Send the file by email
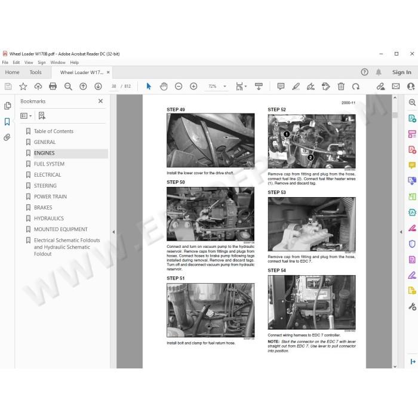 396,87
